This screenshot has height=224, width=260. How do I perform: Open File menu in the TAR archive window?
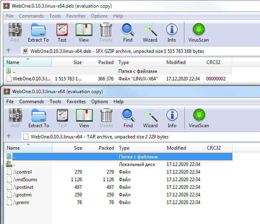pos(10,102)
